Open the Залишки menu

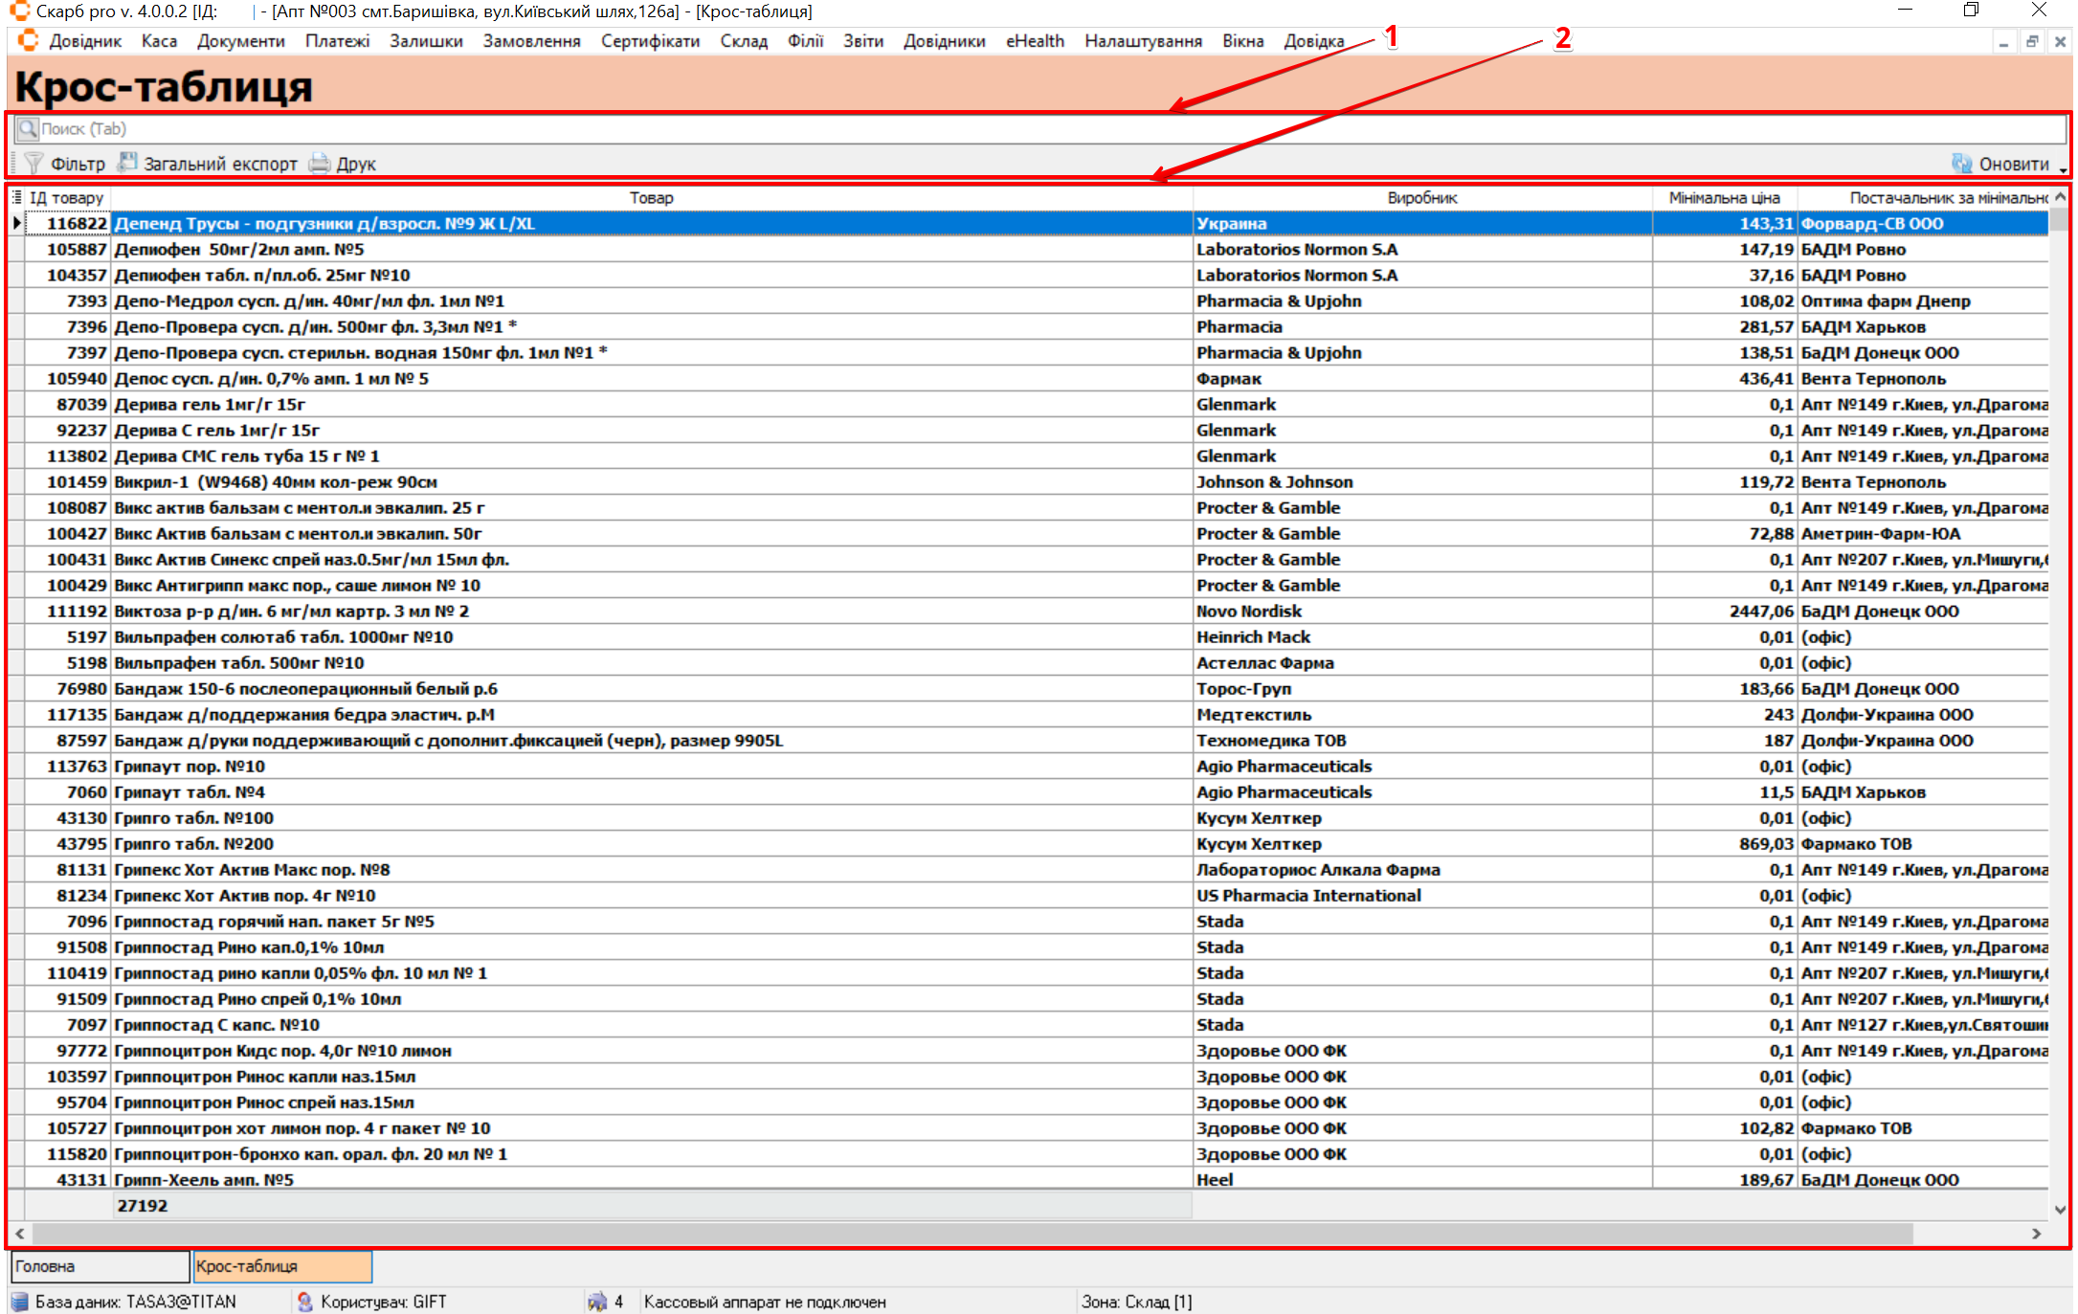(x=426, y=41)
